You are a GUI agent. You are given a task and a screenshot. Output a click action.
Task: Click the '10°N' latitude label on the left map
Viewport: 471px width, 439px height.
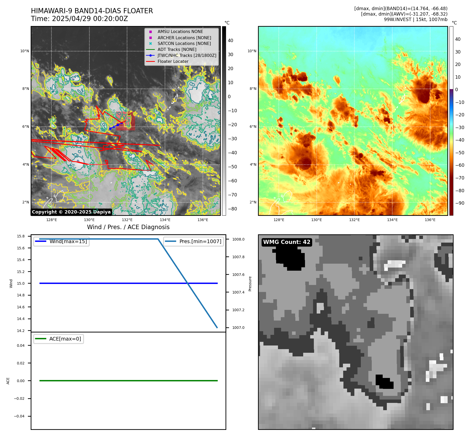[x=25, y=51]
